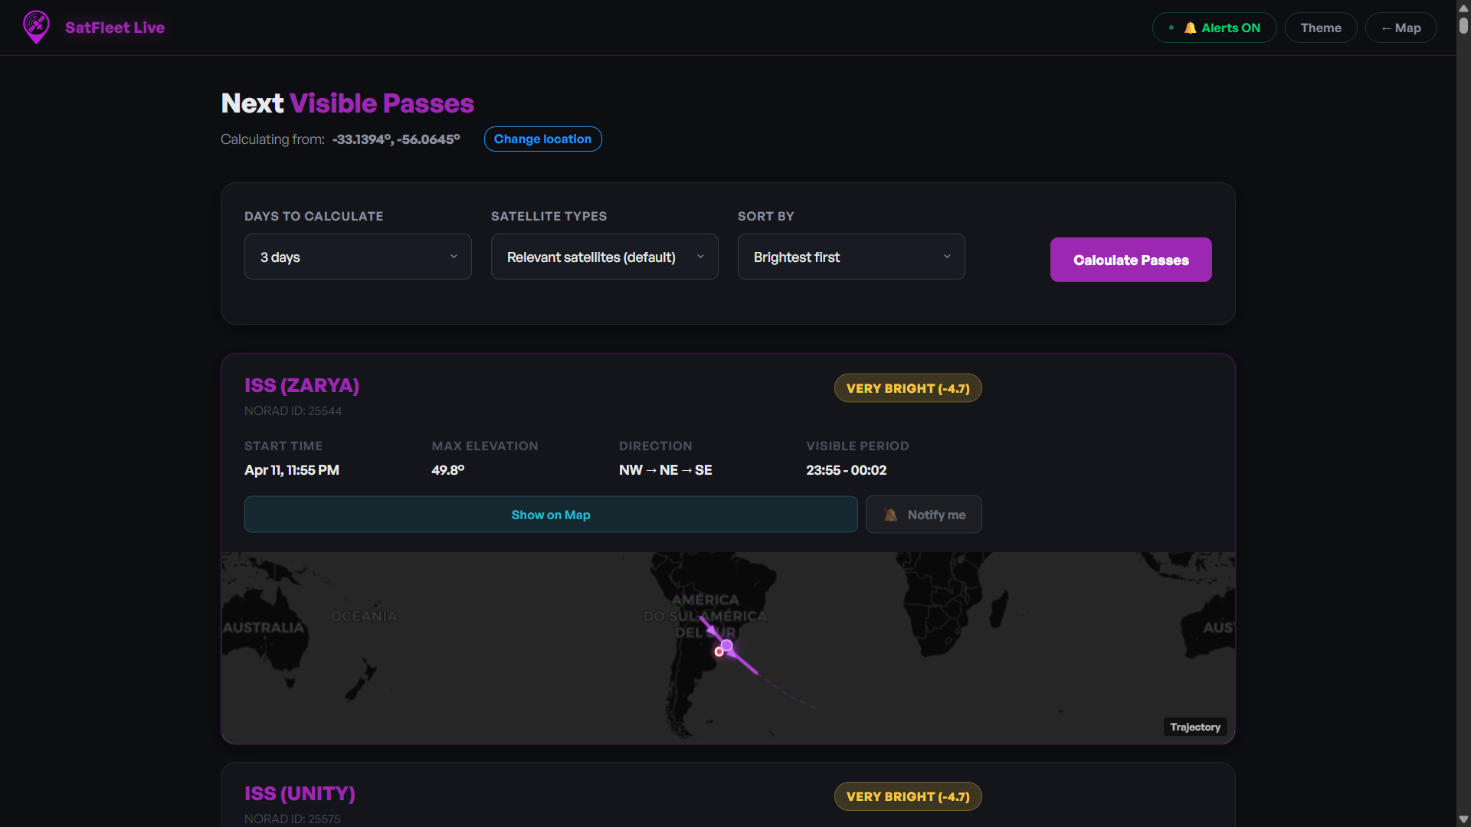This screenshot has width=1471, height=827.
Task: Click the crossed bell icon on Notify me
Action: pos(890,515)
